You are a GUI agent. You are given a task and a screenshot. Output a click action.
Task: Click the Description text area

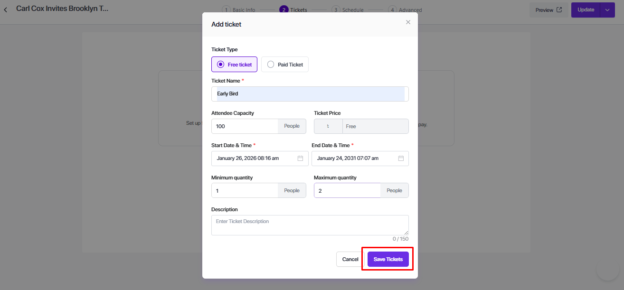tap(310, 225)
